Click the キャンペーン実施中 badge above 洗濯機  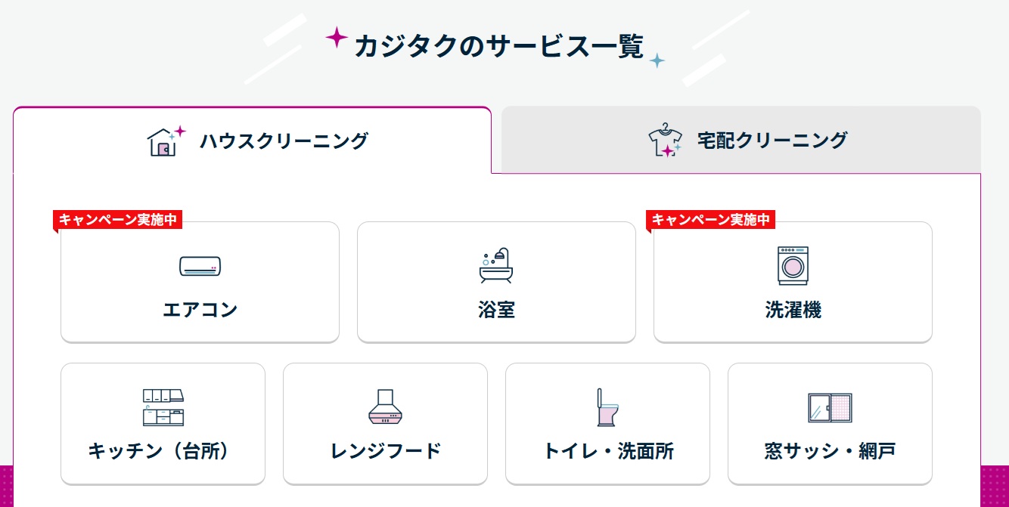(x=711, y=219)
